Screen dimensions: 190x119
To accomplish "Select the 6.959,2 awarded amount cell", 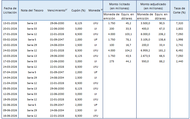I will [x=146, y=50].
